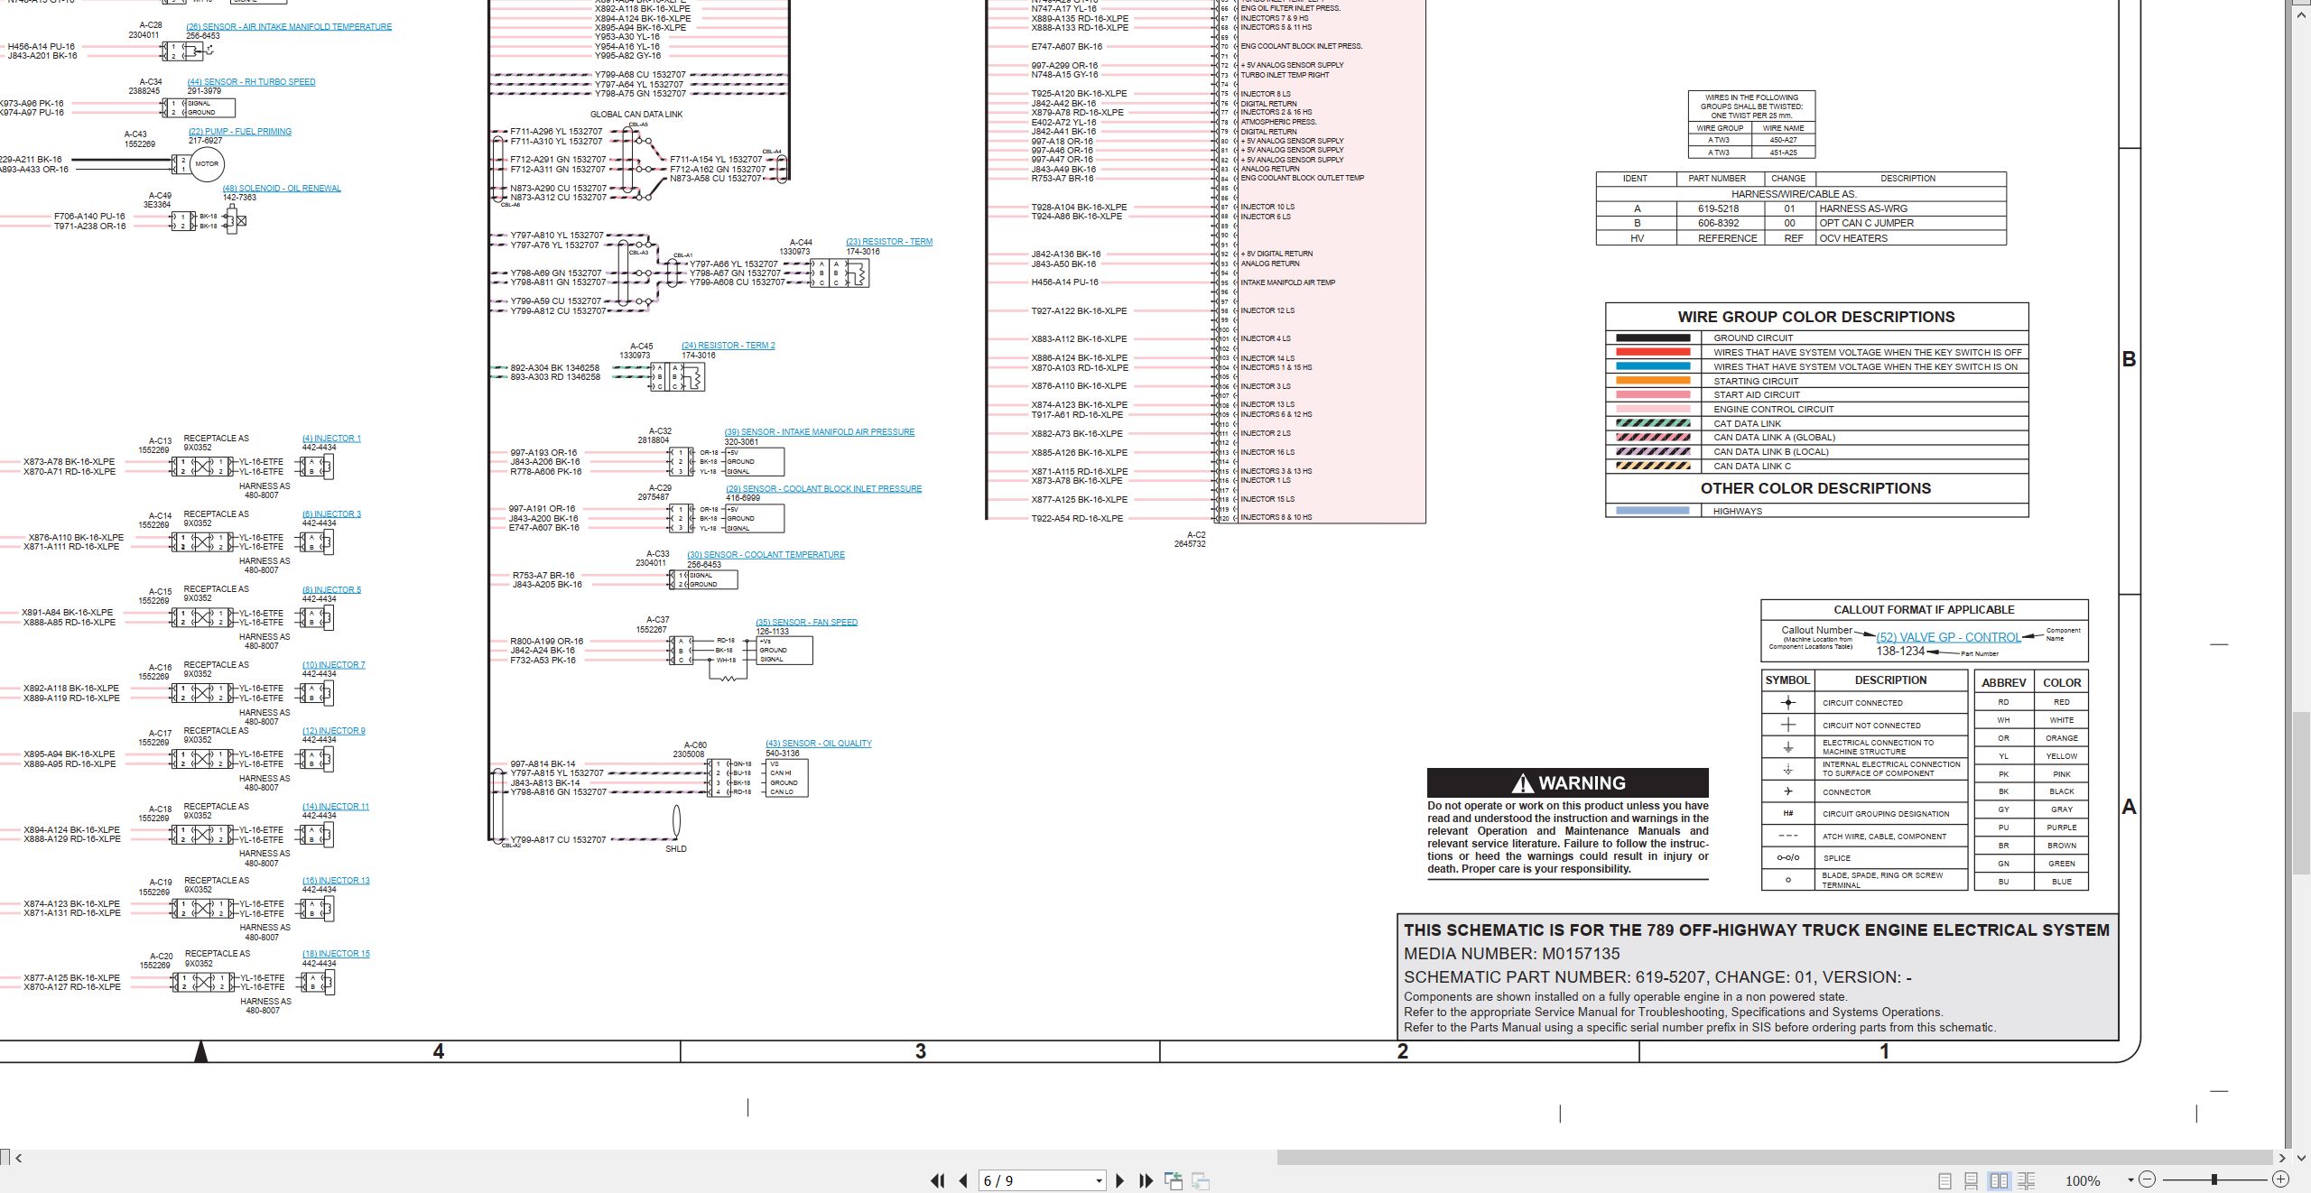
Task: Open the Sensor - Fan Speed link
Action: tap(807, 623)
